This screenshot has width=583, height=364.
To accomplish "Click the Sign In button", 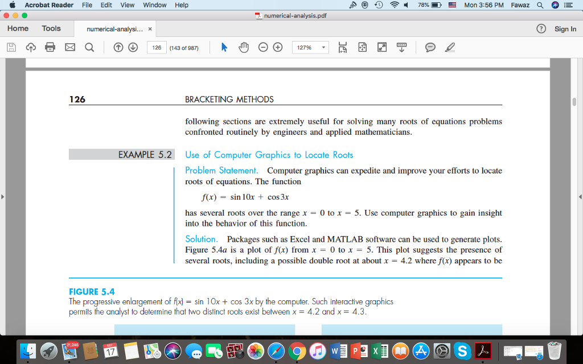I will [565, 28].
